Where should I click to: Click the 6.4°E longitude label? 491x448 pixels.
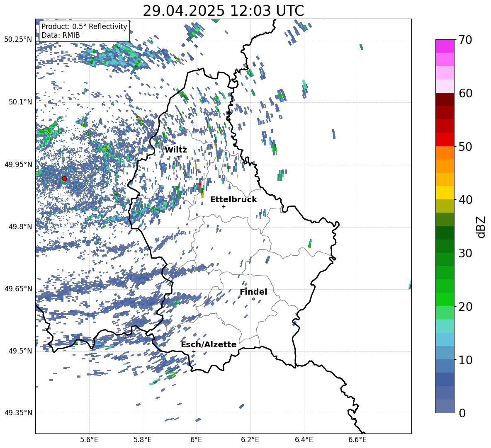(x=304, y=440)
